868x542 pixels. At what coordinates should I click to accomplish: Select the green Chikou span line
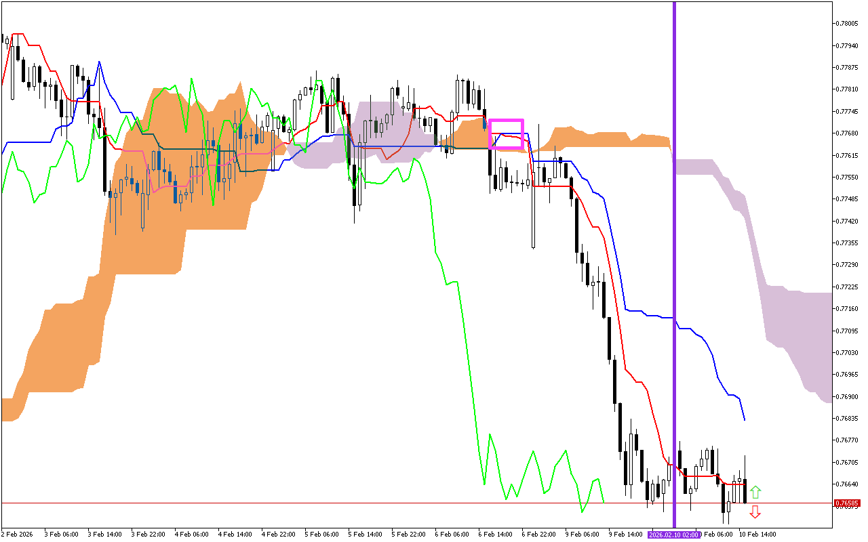(x=461, y=305)
